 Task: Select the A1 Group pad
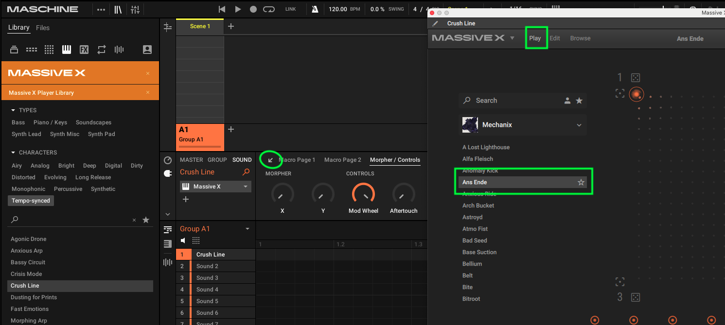[x=200, y=137]
